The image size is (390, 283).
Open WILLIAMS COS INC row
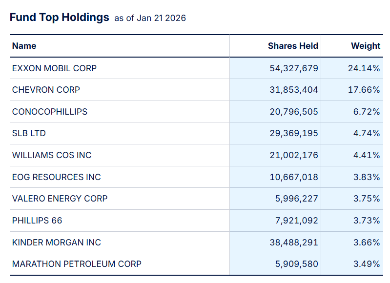point(52,155)
